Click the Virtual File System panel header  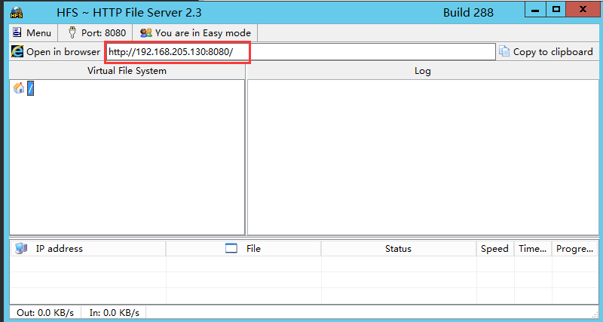click(127, 71)
